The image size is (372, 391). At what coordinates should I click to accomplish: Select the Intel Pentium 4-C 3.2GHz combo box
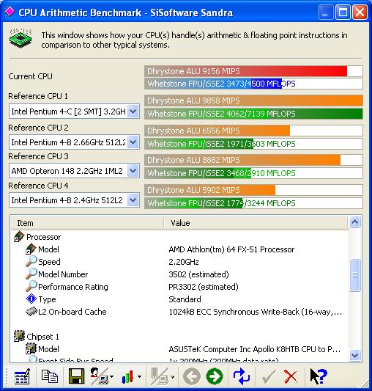[x=74, y=112]
